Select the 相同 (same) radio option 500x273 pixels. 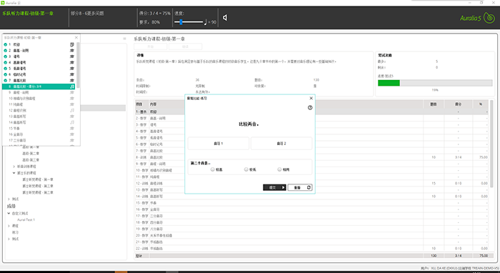click(280, 169)
